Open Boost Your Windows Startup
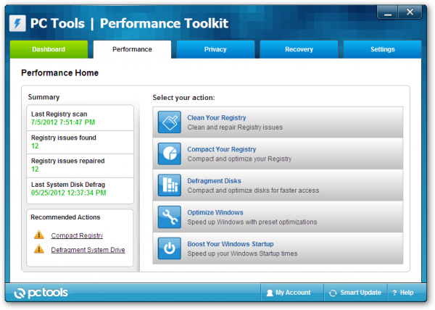Screen dimensions: 435x310 pos(278,248)
